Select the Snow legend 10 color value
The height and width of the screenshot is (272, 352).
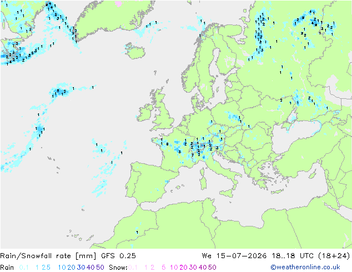tap(174, 268)
